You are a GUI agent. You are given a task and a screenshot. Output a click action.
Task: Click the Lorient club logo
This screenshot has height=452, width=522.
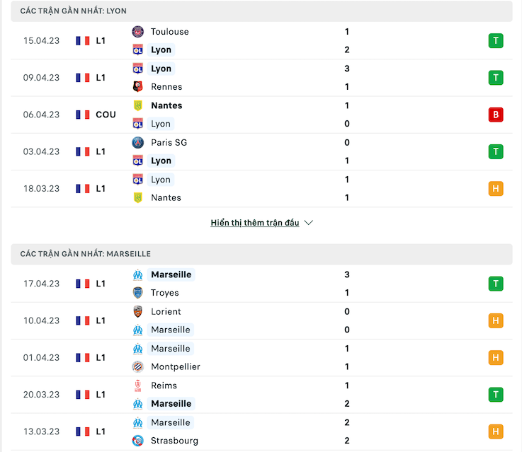pos(138,312)
